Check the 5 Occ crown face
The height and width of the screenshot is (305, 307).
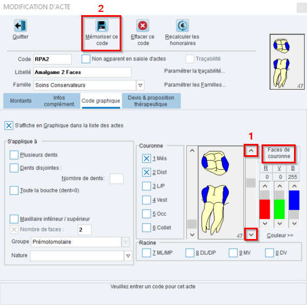click(146, 214)
